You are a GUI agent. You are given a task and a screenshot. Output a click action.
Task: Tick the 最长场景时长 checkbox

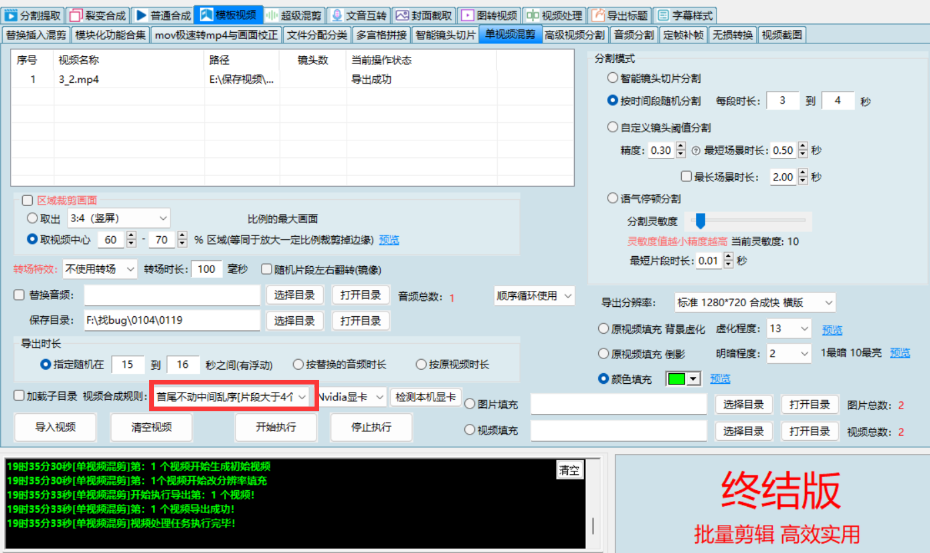tap(686, 177)
